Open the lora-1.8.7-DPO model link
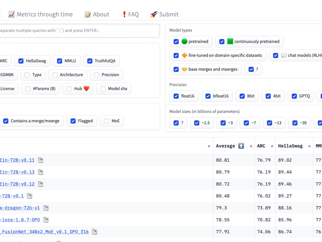This screenshot has height=242, width=322. 20,220
